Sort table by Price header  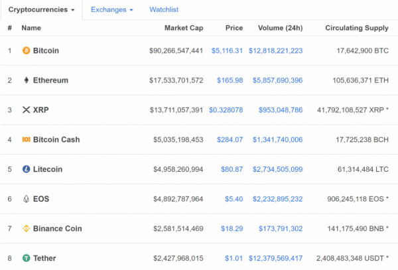(x=234, y=28)
